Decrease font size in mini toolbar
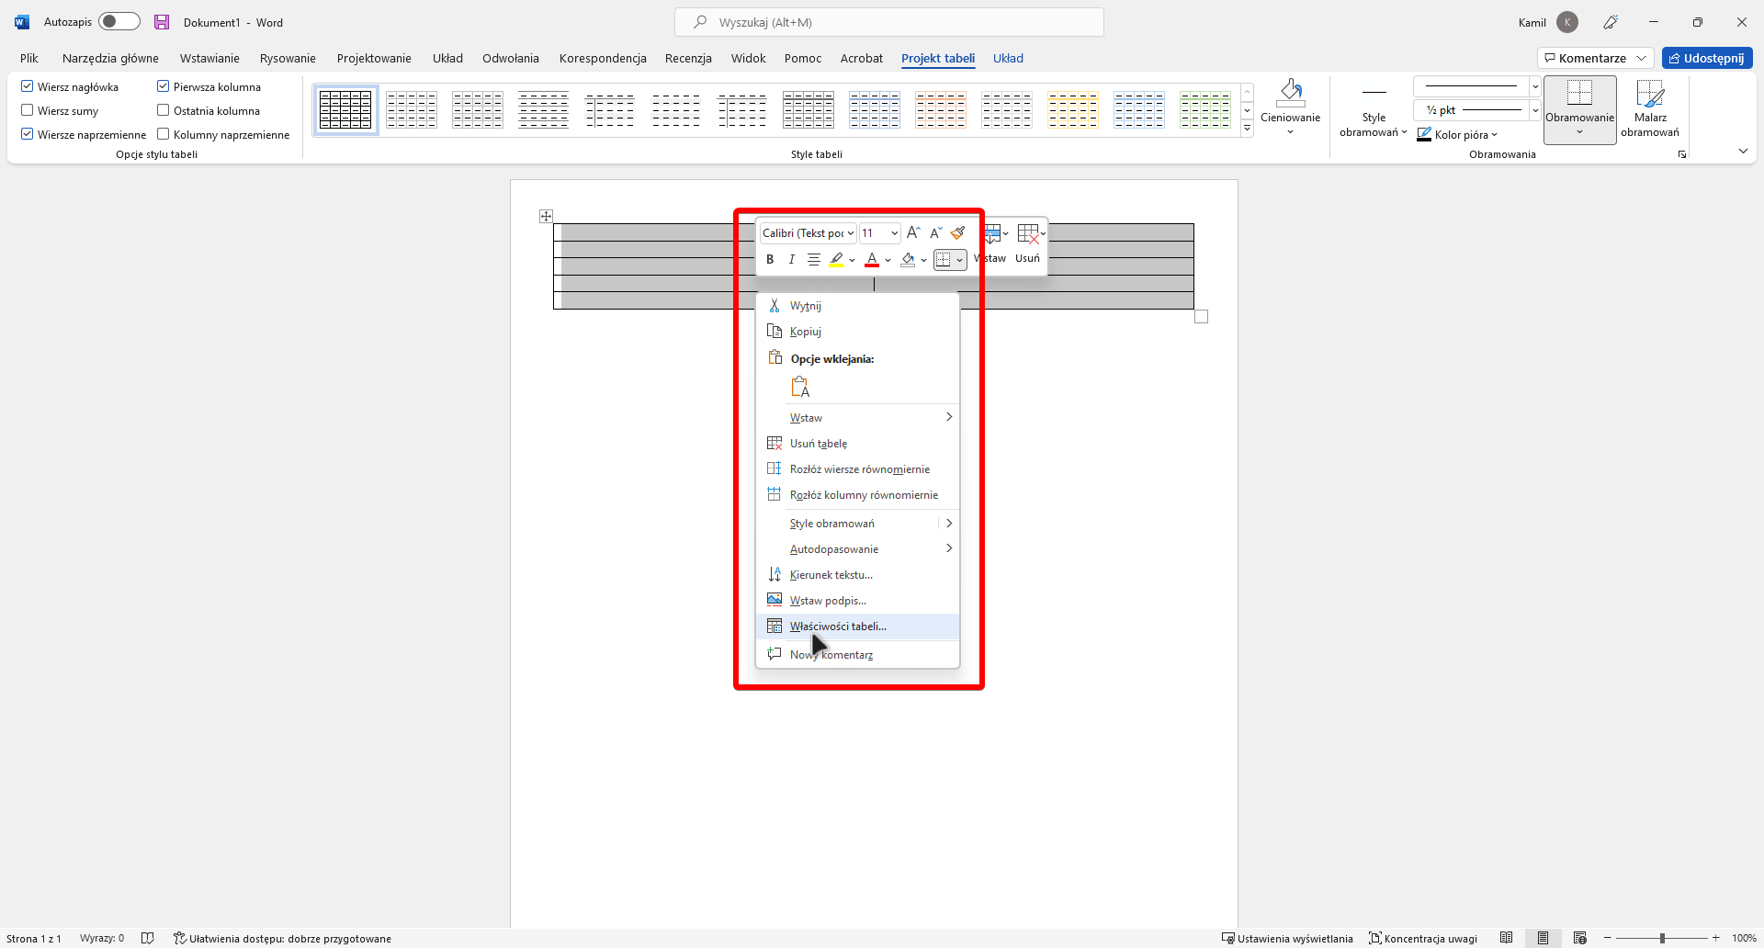Screen dimensions: 1764x948 point(936,232)
